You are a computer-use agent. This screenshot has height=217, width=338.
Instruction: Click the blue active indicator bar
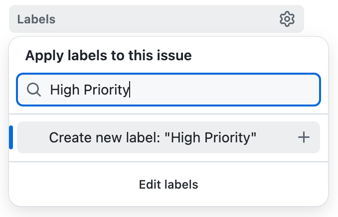click(11, 137)
